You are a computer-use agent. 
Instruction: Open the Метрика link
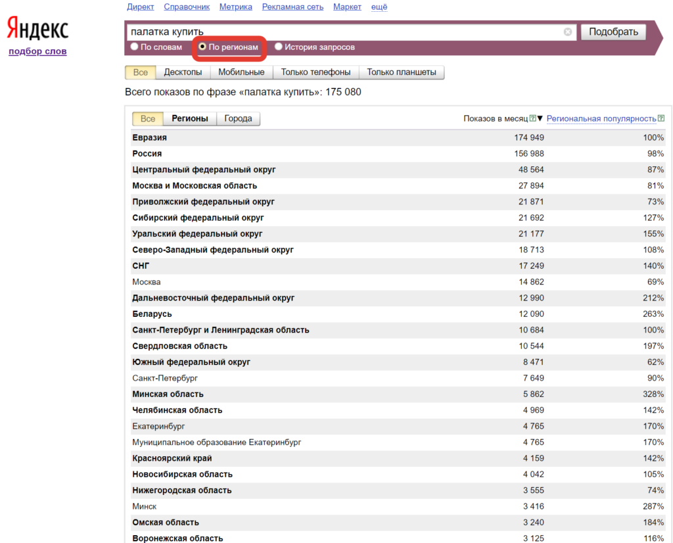click(236, 7)
